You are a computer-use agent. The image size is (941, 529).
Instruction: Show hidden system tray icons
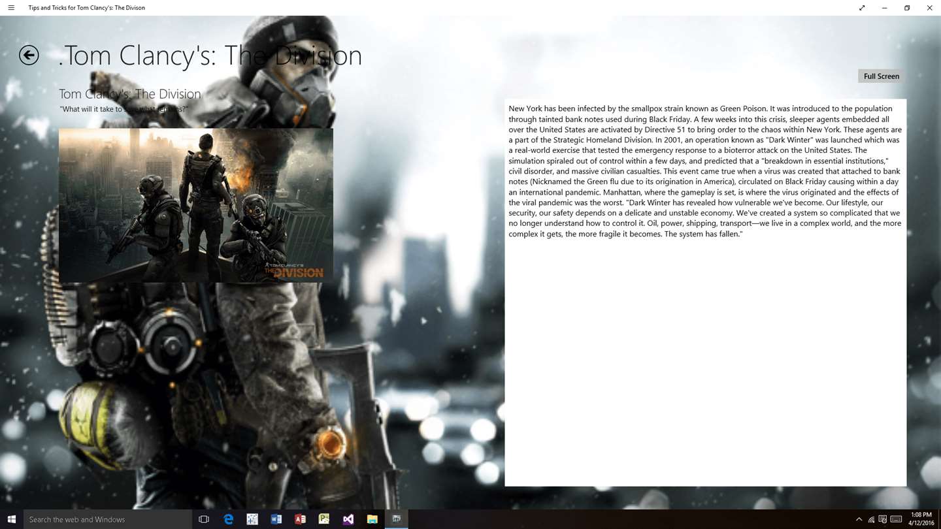click(x=859, y=520)
